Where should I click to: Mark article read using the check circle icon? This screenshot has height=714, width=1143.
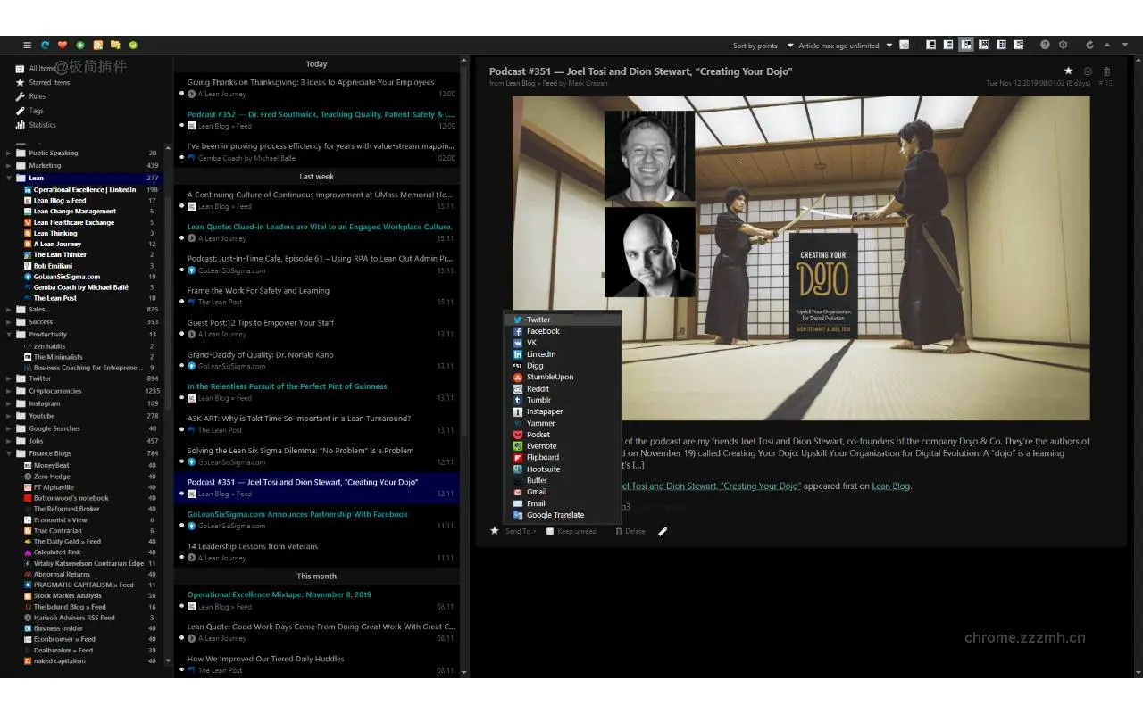[x=1088, y=71]
